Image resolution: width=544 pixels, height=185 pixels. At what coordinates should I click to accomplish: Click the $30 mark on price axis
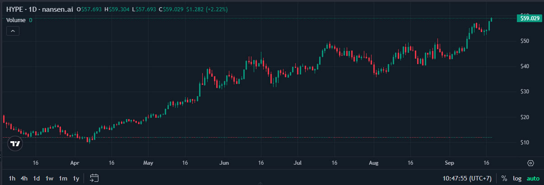(x=525, y=92)
